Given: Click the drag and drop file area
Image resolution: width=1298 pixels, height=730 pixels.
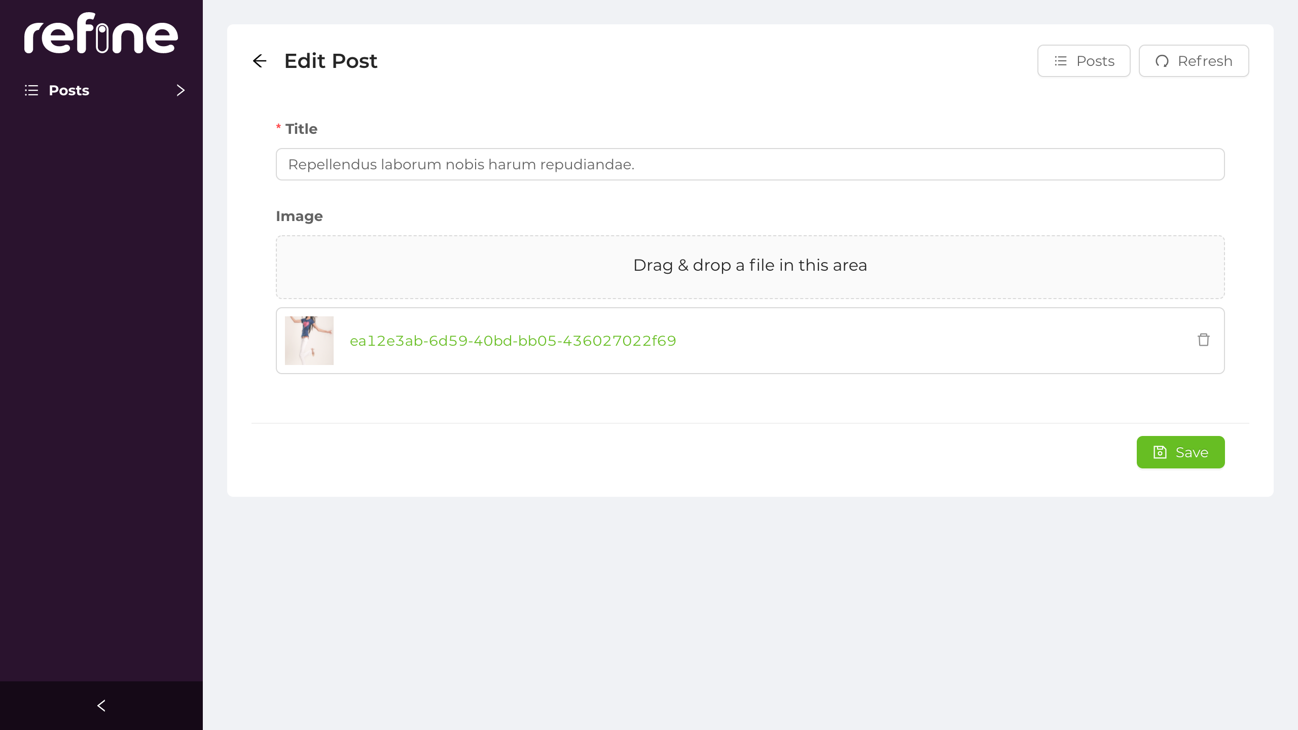Looking at the screenshot, I should (x=750, y=265).
